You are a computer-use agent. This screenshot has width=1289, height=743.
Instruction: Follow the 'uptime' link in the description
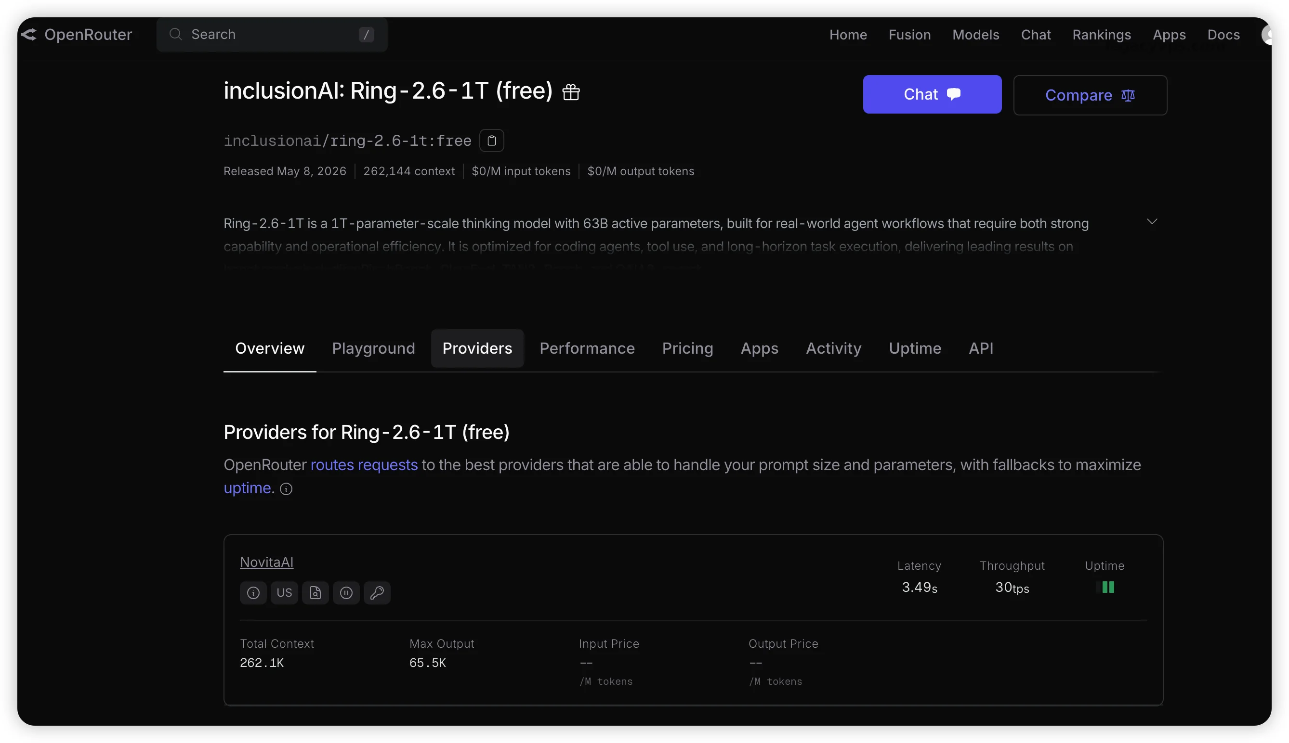247,488
